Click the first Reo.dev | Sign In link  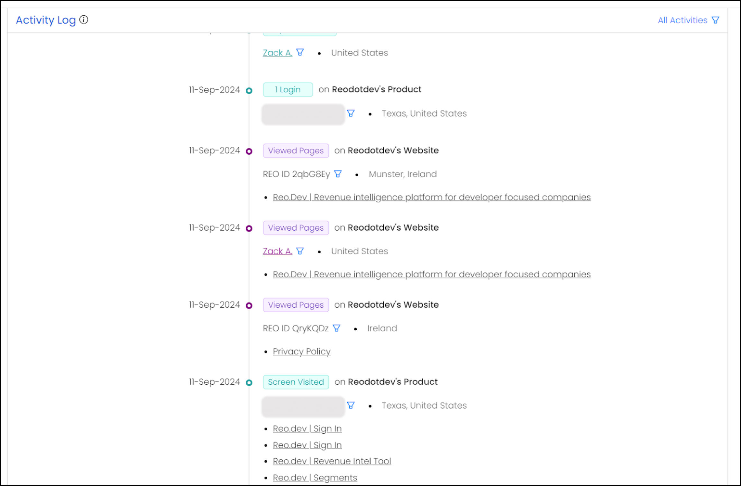point(307,428)
